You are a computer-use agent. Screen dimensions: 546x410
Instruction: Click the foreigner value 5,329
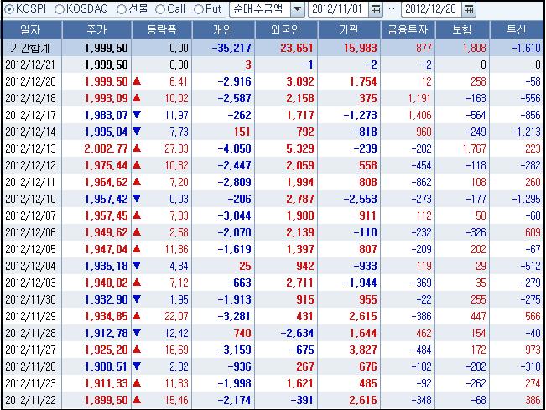tap(300, 148)
